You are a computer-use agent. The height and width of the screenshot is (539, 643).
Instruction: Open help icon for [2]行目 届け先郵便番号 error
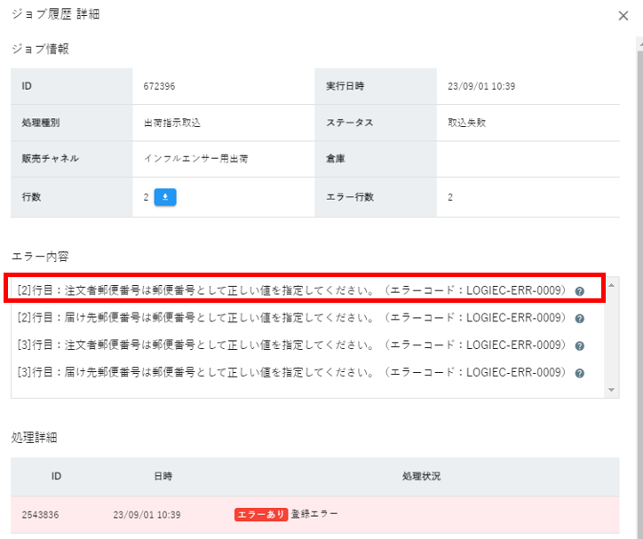click(x=579, y=319)
